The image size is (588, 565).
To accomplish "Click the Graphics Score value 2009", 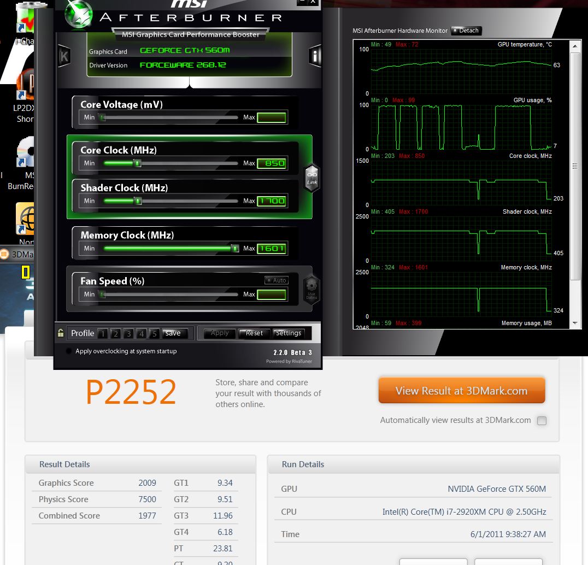I will [147, 483].
